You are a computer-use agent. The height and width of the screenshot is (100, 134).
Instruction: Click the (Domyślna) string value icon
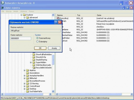[x=58, y=18]
